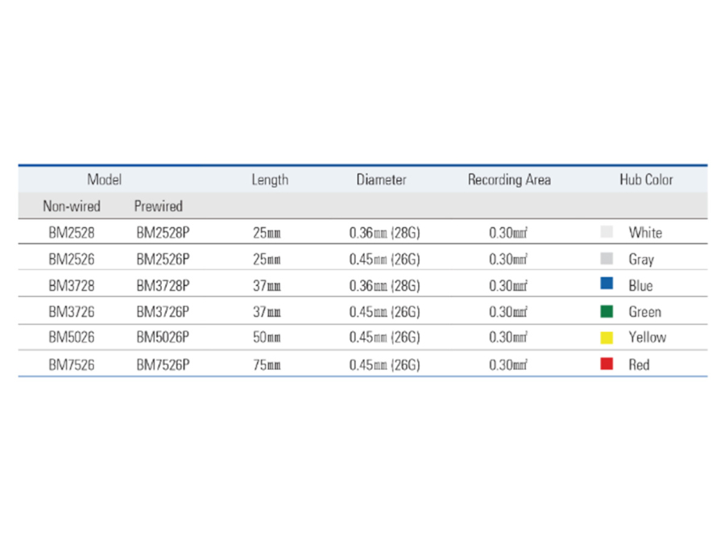This screenshot has width=725, height=544.
Task: Select the Length column header
Action: click(270, 180)
